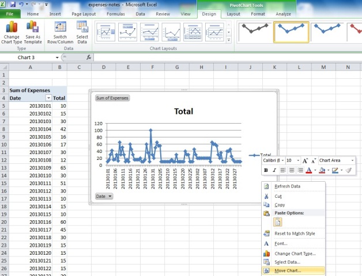The height and width of the screenshot is (276, 362).
Task: Click Align Left in mini toolbar
Action: coord(283,170)
